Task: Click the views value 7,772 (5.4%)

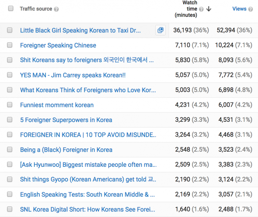Action: coord(235,75)
